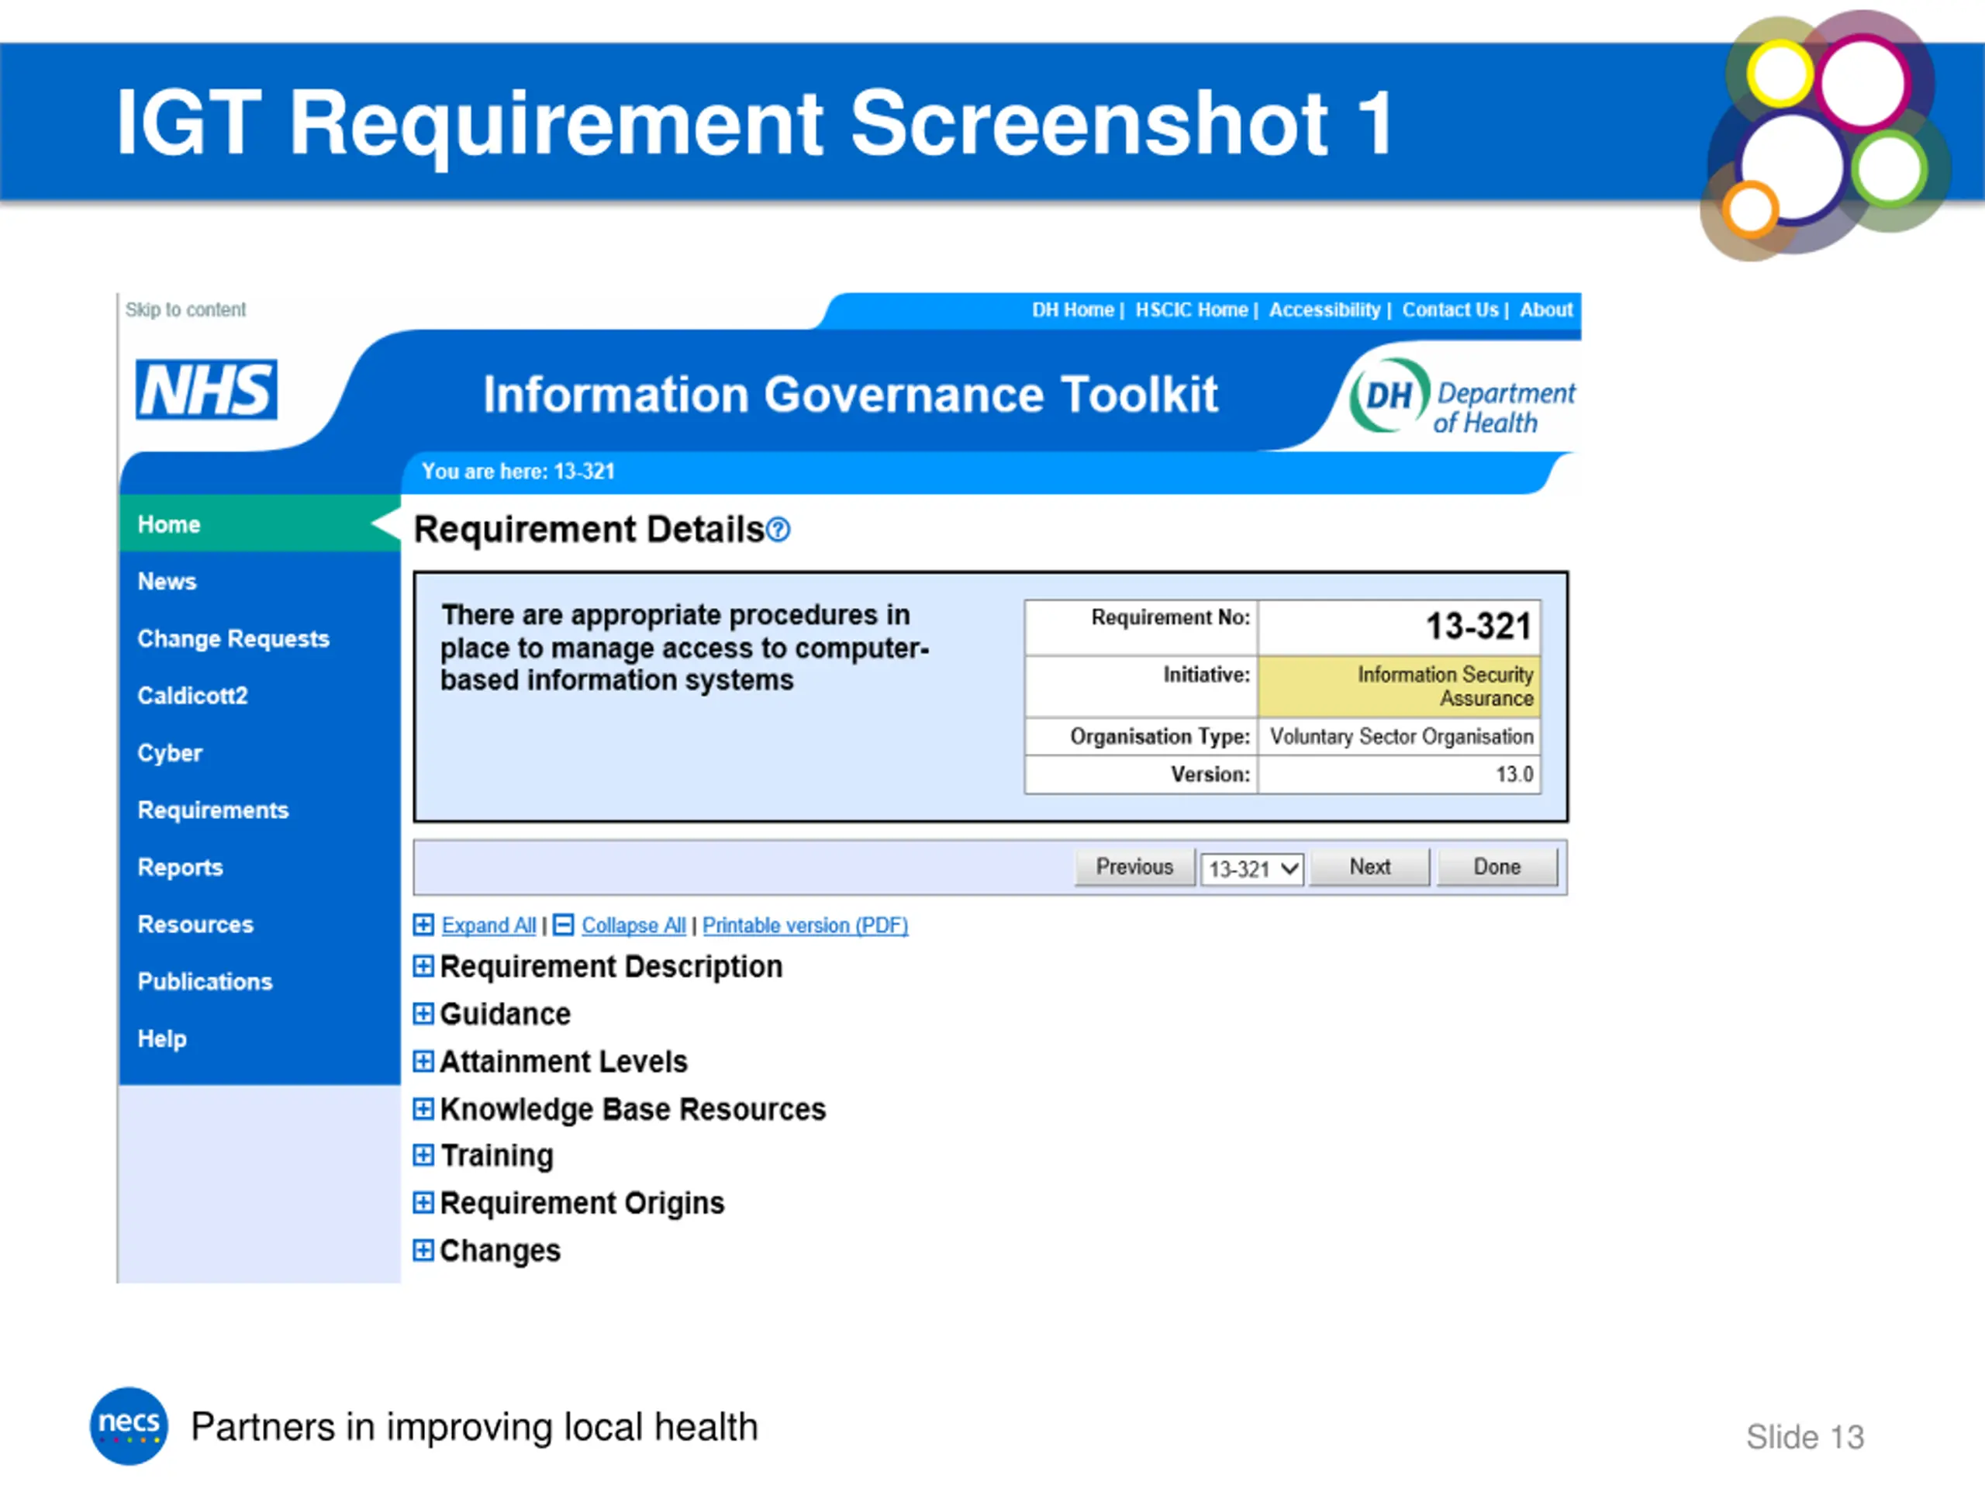Click the 'Version:' label
Viewport: 1985px width, 1489px height.
click(x=1210, y=775)
